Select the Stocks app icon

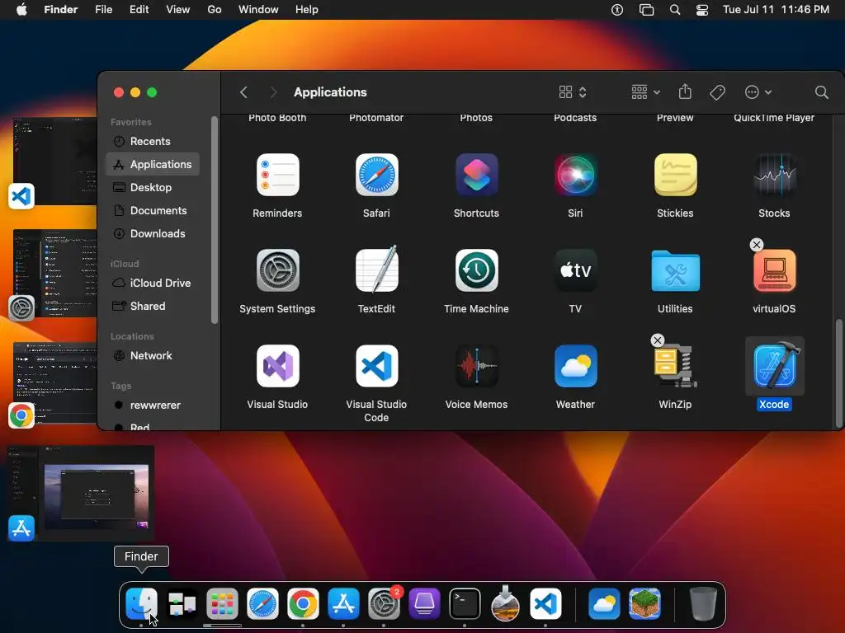click(774, 175)
